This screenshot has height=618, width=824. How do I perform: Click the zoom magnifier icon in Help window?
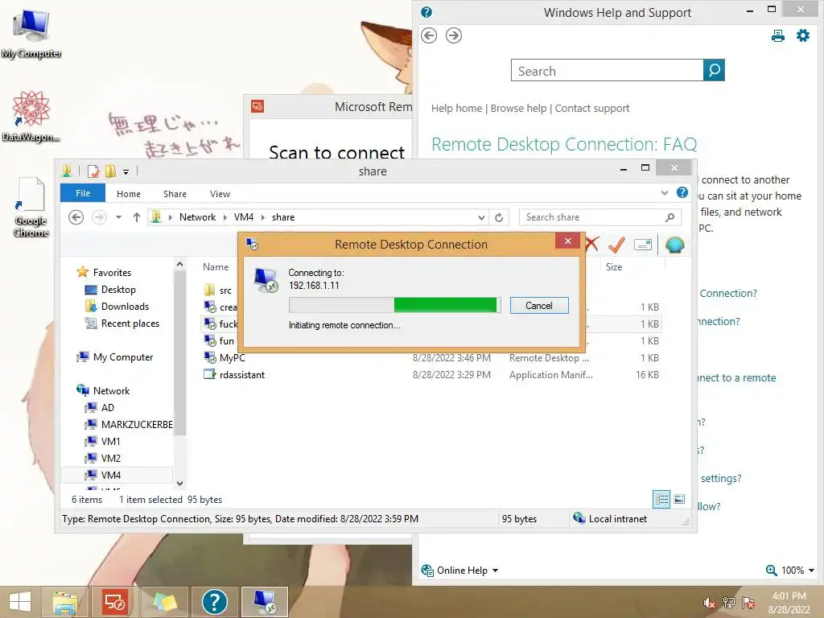771,571
